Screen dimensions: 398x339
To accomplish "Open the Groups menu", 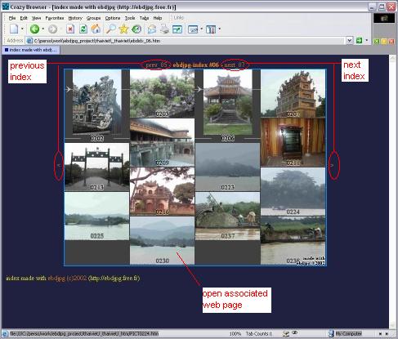I will point(93,18).
